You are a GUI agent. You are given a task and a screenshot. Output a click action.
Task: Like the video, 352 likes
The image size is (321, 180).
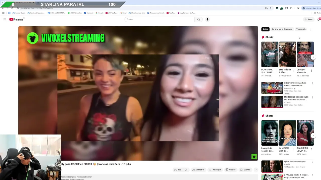pos(178,170)
